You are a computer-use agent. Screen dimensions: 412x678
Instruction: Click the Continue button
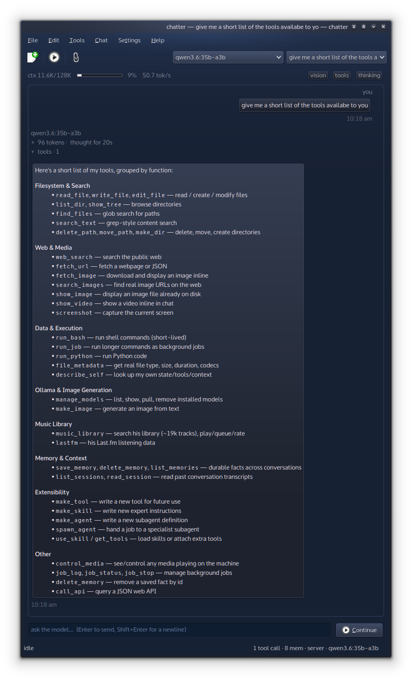click(359, 630)
